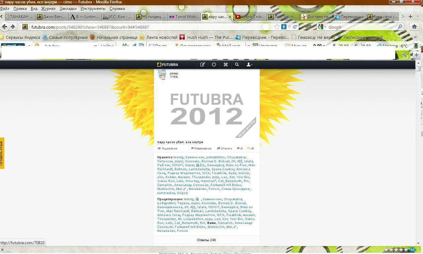Switch to the Переводчик tab
Image resolution: width=423 pixels, height=254 pixels.
pyautogui.click(x=349, y=16)
